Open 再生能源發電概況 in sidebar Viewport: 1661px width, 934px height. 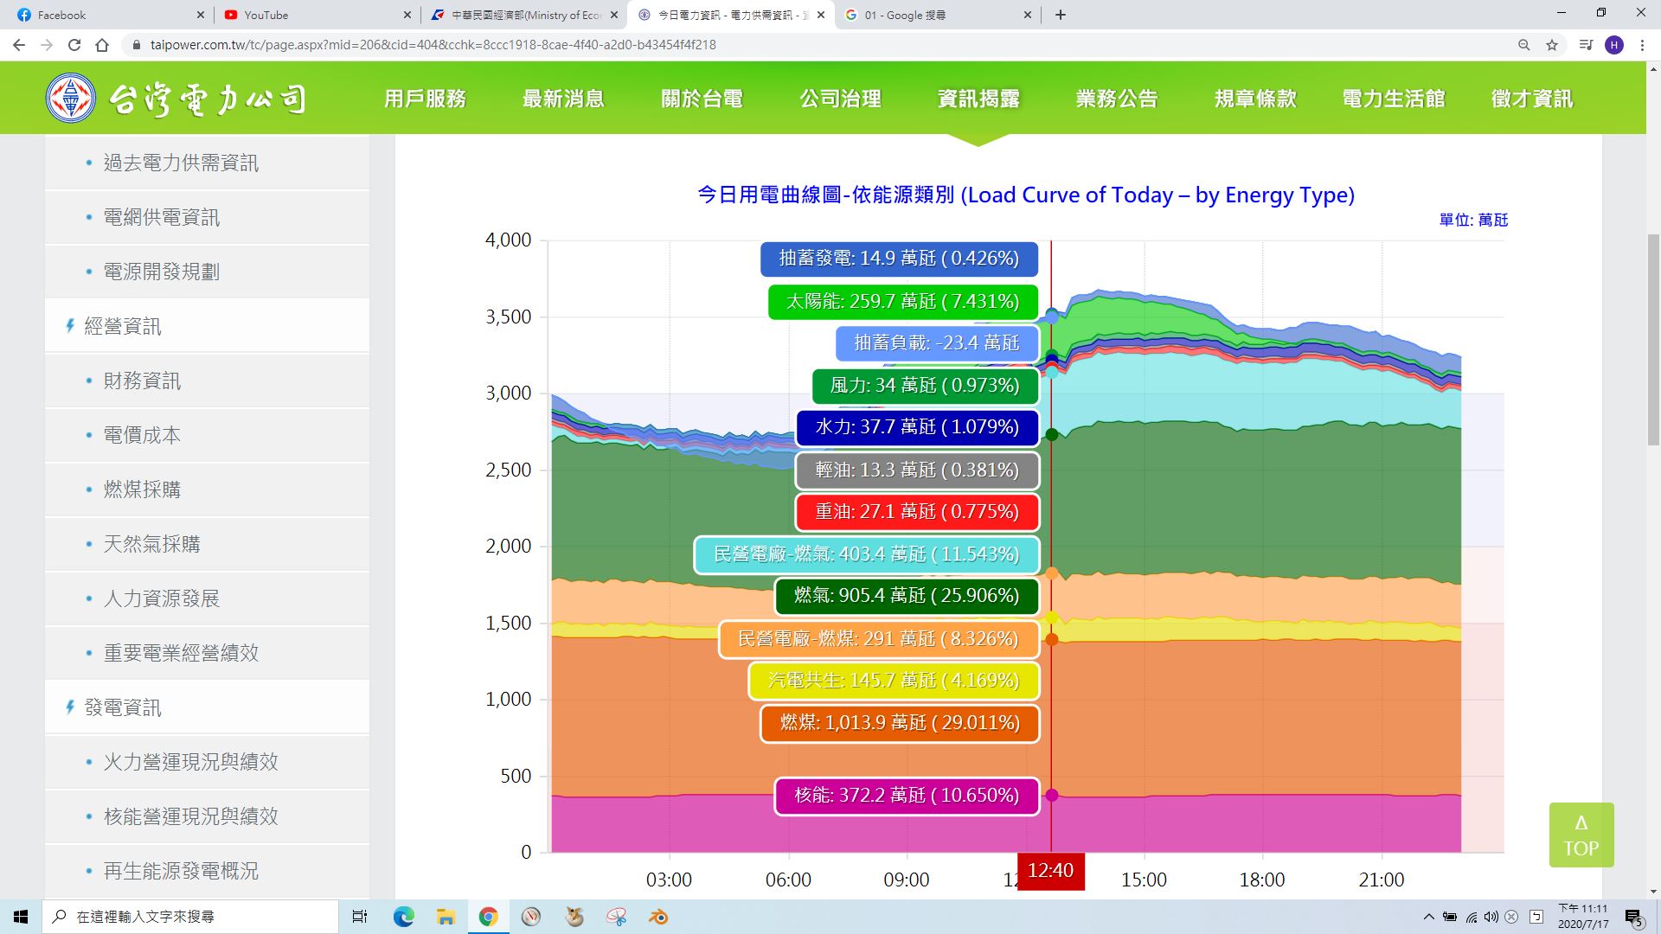coord(207,871)
